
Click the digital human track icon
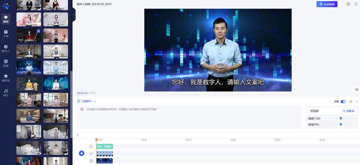(x=91, y=154)
